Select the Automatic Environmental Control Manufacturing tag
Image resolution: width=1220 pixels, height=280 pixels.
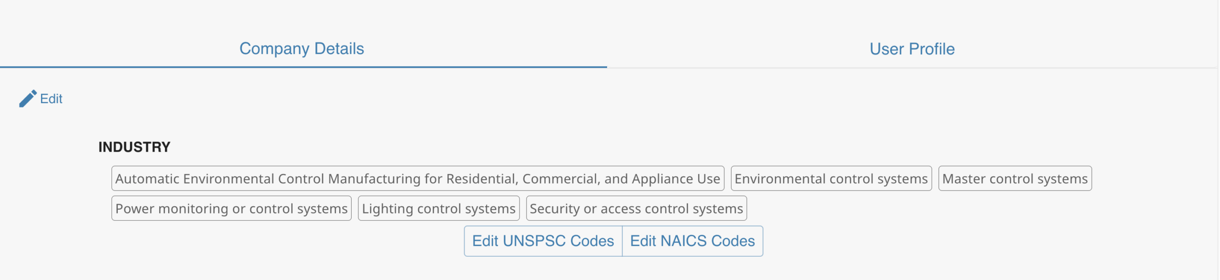[417, 179]
